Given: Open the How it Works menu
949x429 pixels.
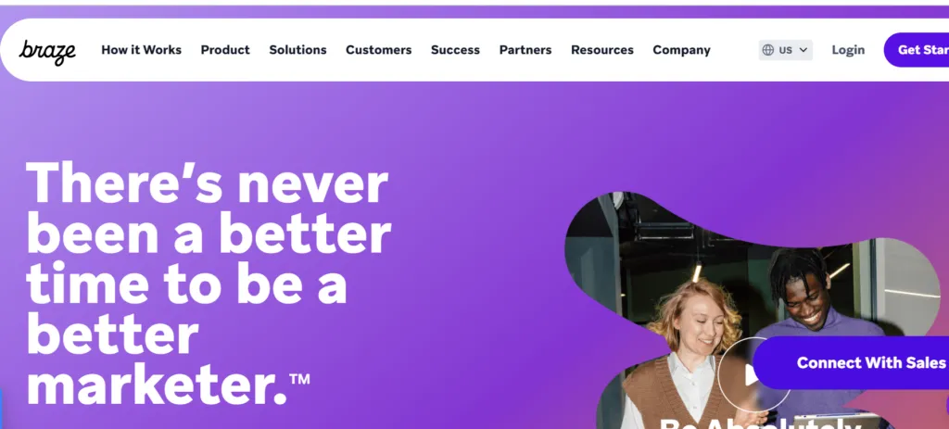Looking at the screenshot, I should click(141, 50).
